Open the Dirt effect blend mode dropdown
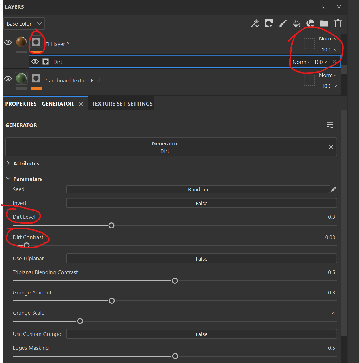This screenshot has width=359, height=363. 301,62
